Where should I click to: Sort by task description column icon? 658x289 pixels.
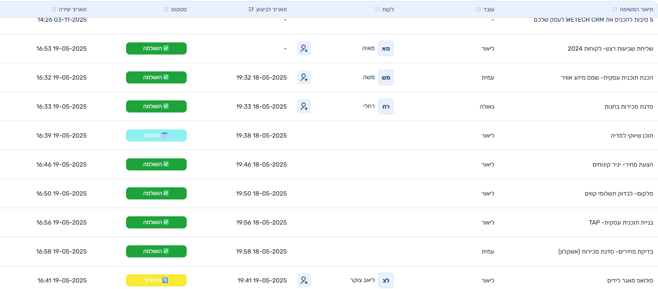(614, 9)
